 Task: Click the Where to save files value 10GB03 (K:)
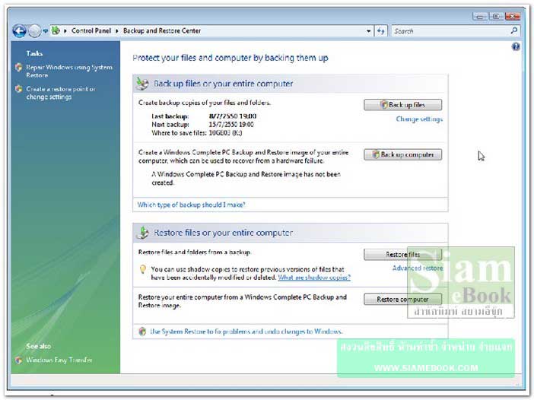pyautogui.click(x=225, y=133)
